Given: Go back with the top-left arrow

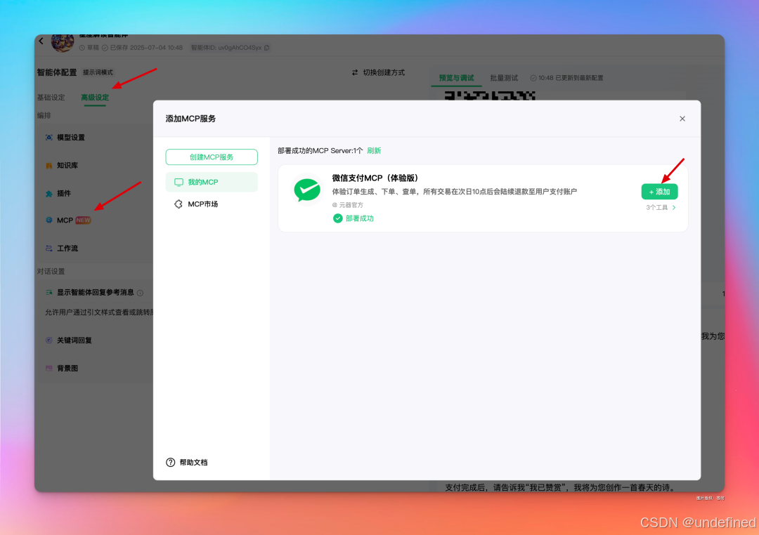Looking at the screenshot, I should coord(41,41).
